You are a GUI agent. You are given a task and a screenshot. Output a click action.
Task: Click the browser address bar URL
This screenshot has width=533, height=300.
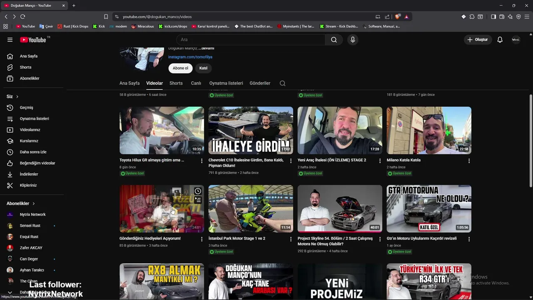157,17
